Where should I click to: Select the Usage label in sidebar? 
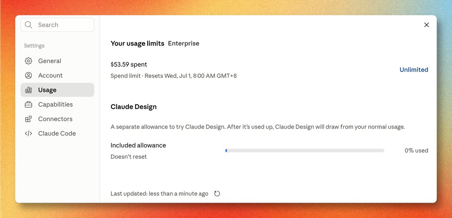click(47, 90)
